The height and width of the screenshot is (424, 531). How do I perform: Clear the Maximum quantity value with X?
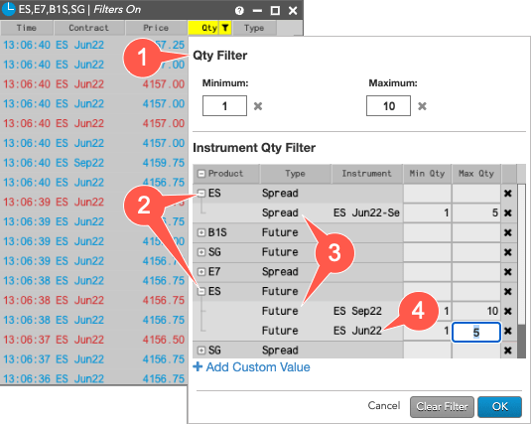(422, 106)
